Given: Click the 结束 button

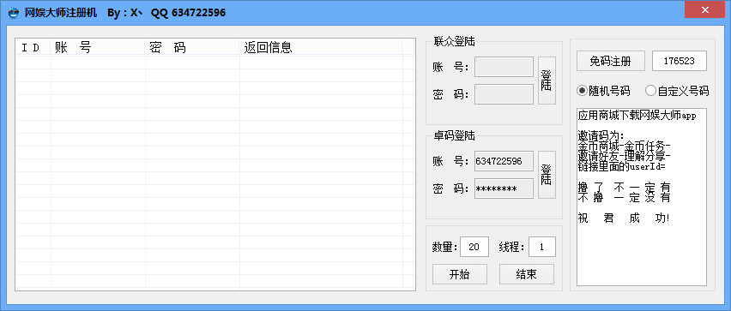Looking at the screenshot, I should (x=526, y=274).
